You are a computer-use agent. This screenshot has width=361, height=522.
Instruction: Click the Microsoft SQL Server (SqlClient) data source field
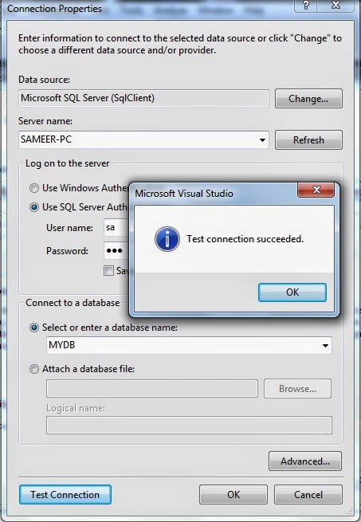coord(143,98)
